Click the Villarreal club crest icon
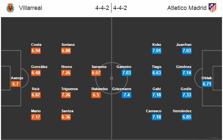223x140 pixels. point(10,8)
